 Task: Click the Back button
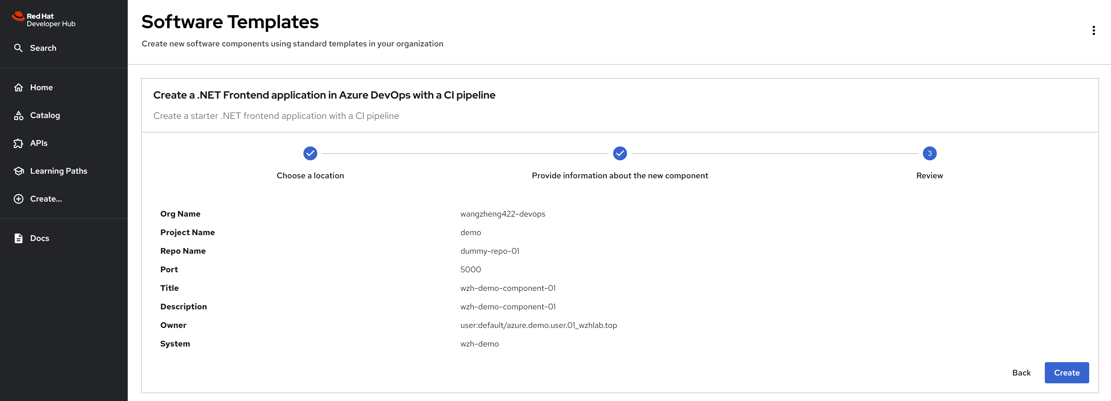(x=1021, y=373)
